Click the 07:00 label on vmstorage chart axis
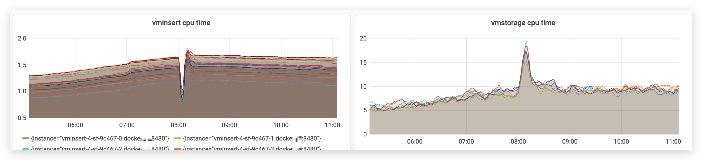 tap(466, 141)
